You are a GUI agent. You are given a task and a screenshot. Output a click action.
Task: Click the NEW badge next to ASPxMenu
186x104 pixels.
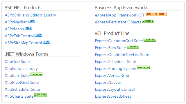[x=28, y=28]
